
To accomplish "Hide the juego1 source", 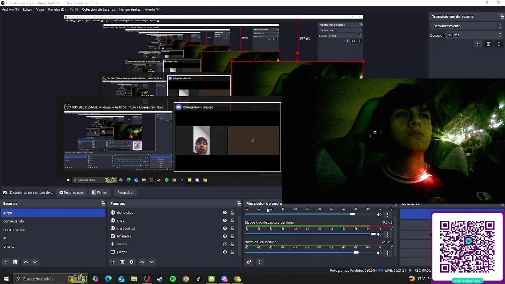I will (225, 252).
